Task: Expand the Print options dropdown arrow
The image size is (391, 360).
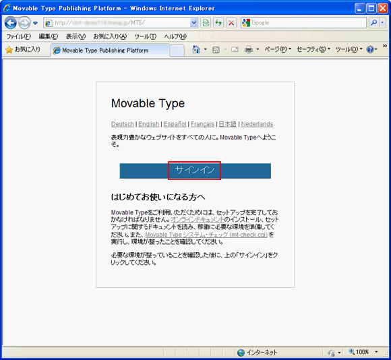Action: pyautogui.click(x=258, y=49)
